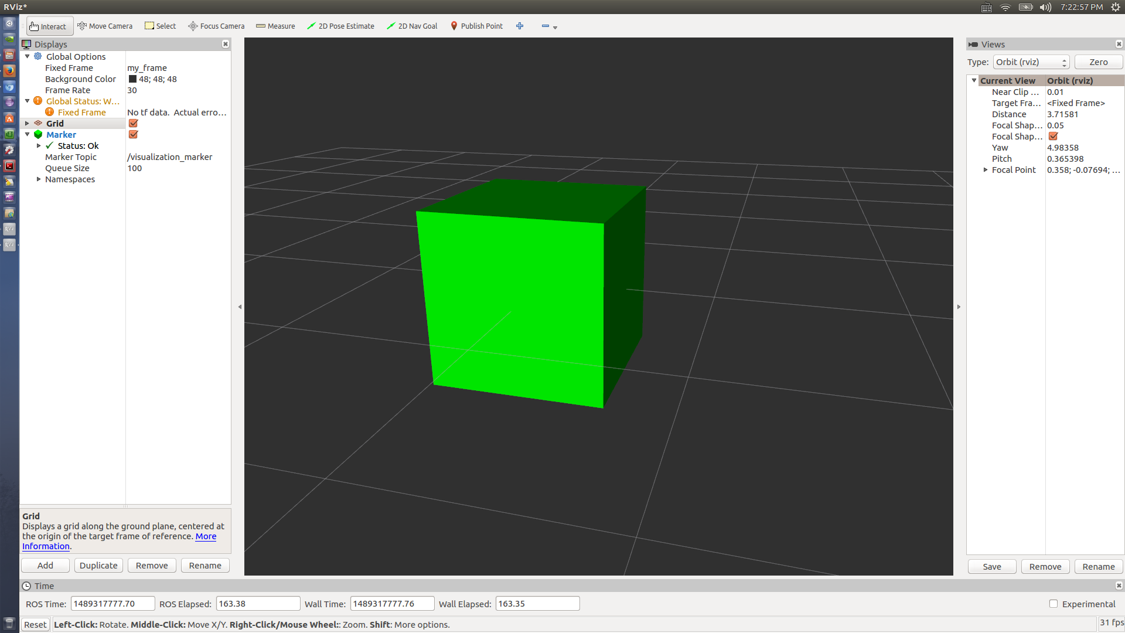Expand the Grid display node
Viewport: 1125px width, 633px height.
click(27, 124)
